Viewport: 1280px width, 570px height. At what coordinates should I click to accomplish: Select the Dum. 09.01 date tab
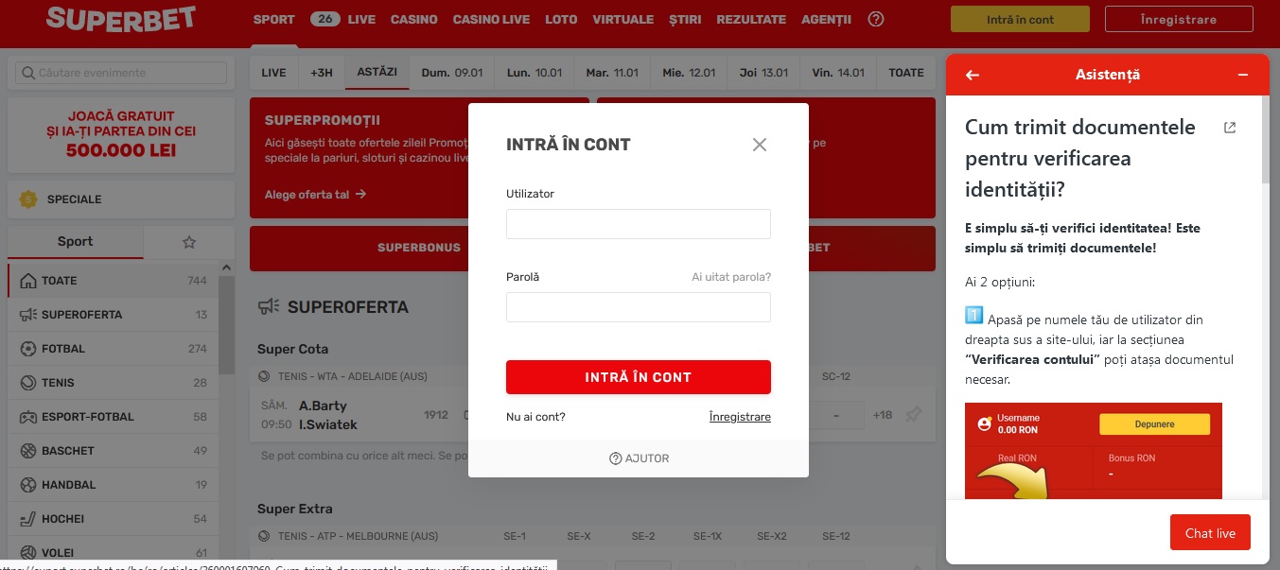pos(452,73)
